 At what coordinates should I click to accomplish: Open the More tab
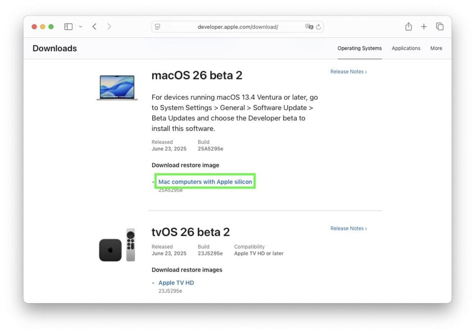click(x=436, y=48)
